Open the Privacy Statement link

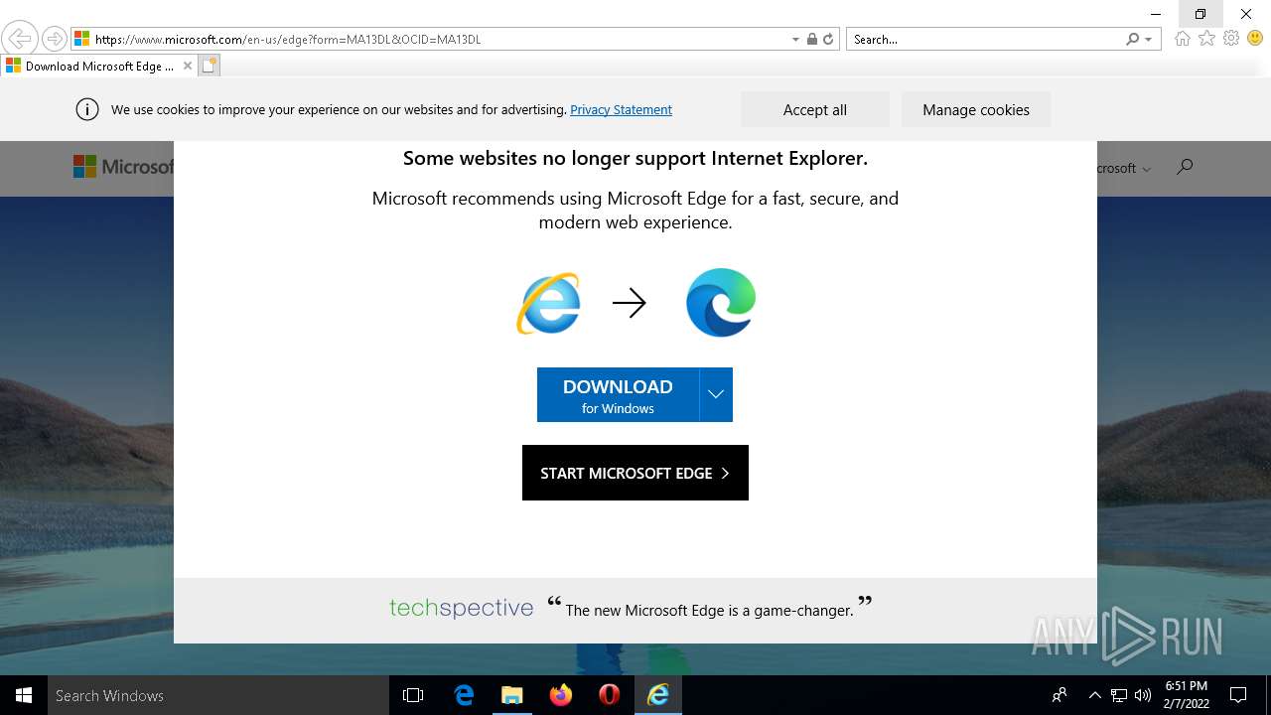[621, 110]
